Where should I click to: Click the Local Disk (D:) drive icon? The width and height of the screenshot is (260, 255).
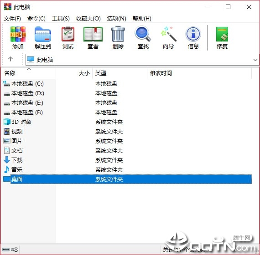tap(7, 94)
